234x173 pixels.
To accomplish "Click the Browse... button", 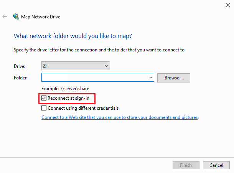I will coord(173,78).
